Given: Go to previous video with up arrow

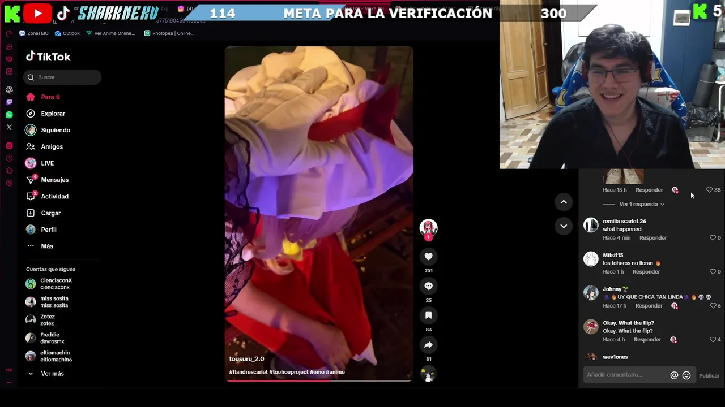Looking at the screenshot, I should click(564, 202).
